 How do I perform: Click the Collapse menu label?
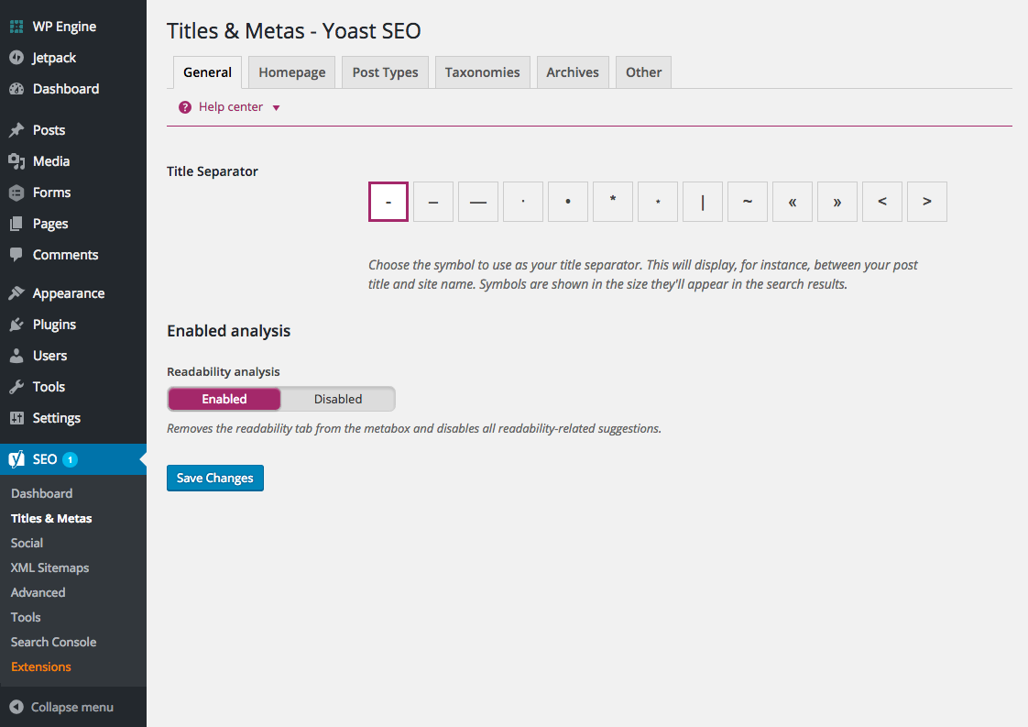[72, 708]
